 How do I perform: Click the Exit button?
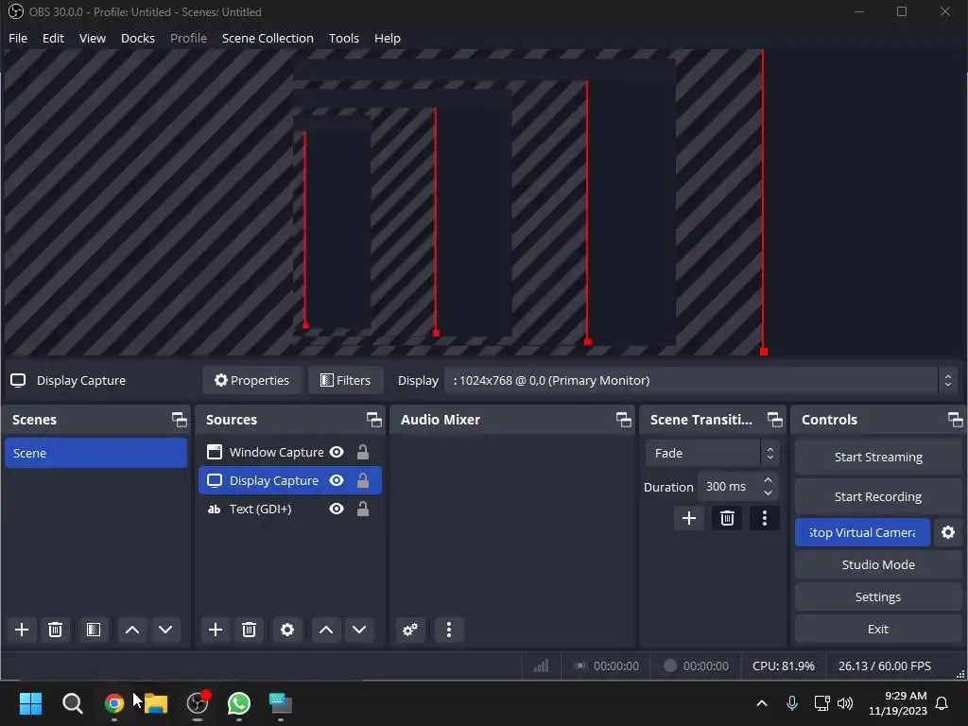[x=878, y=629]
